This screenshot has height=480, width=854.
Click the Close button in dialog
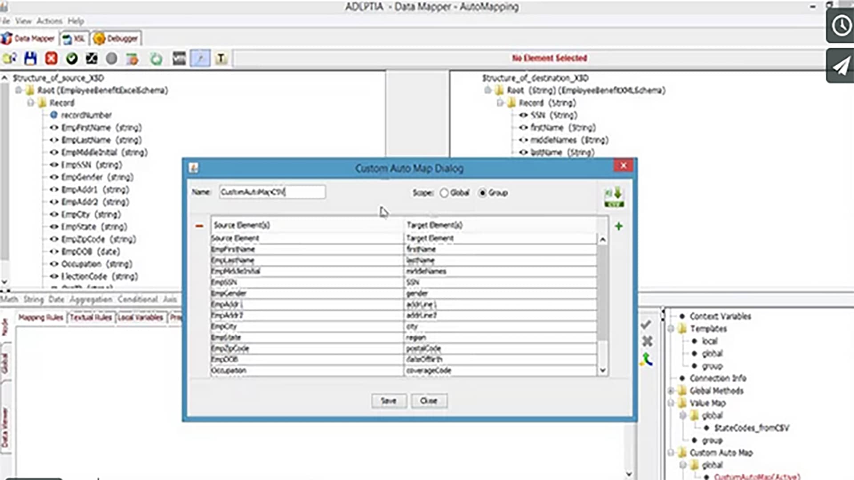click(429, 401)
